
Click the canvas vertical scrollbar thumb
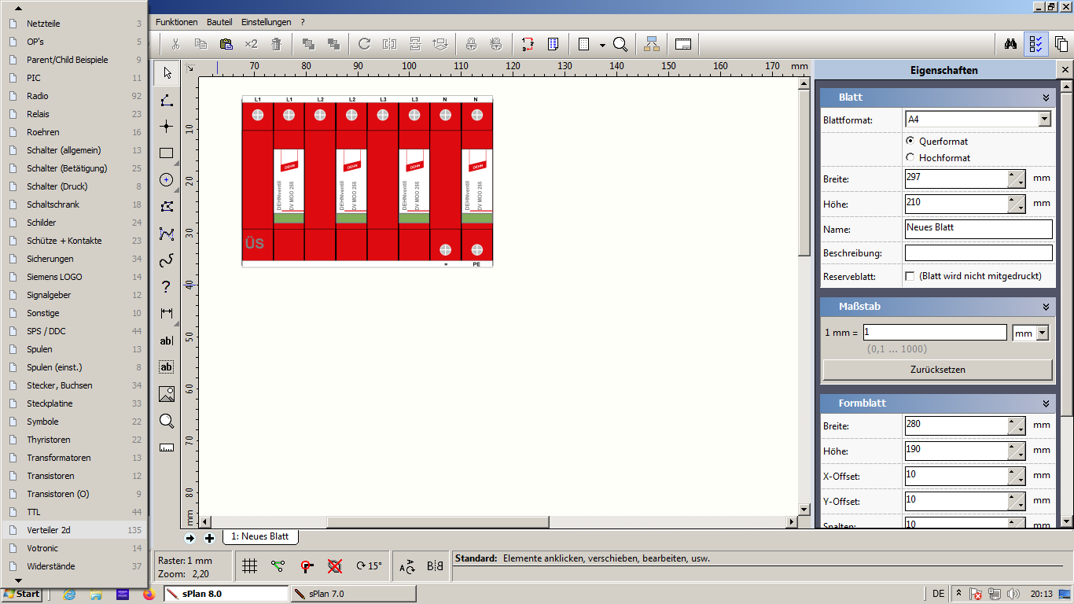[804, 171]
